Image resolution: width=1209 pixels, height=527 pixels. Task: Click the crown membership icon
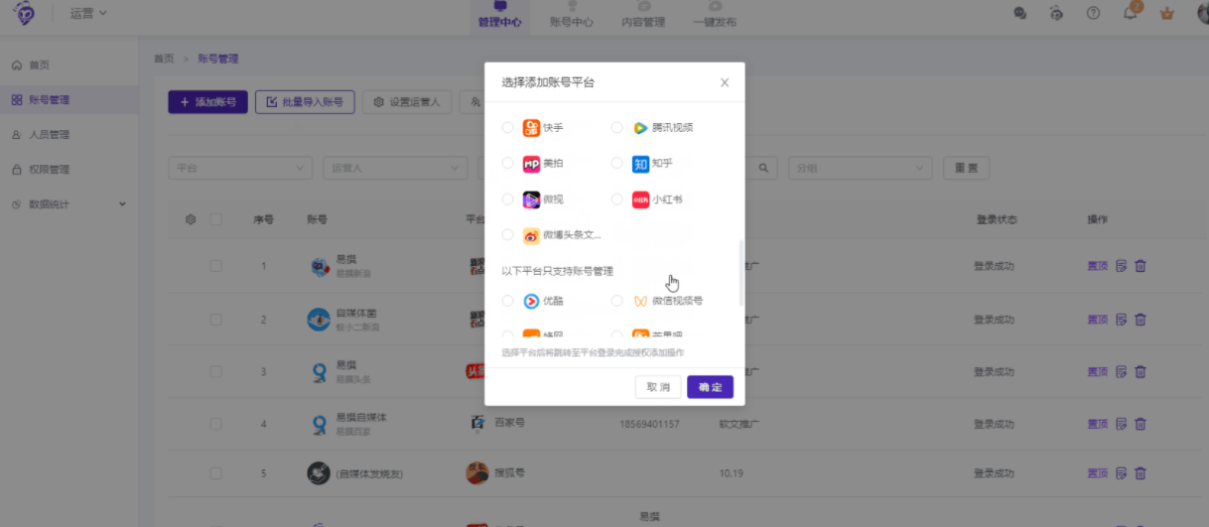click(1166, 14)
